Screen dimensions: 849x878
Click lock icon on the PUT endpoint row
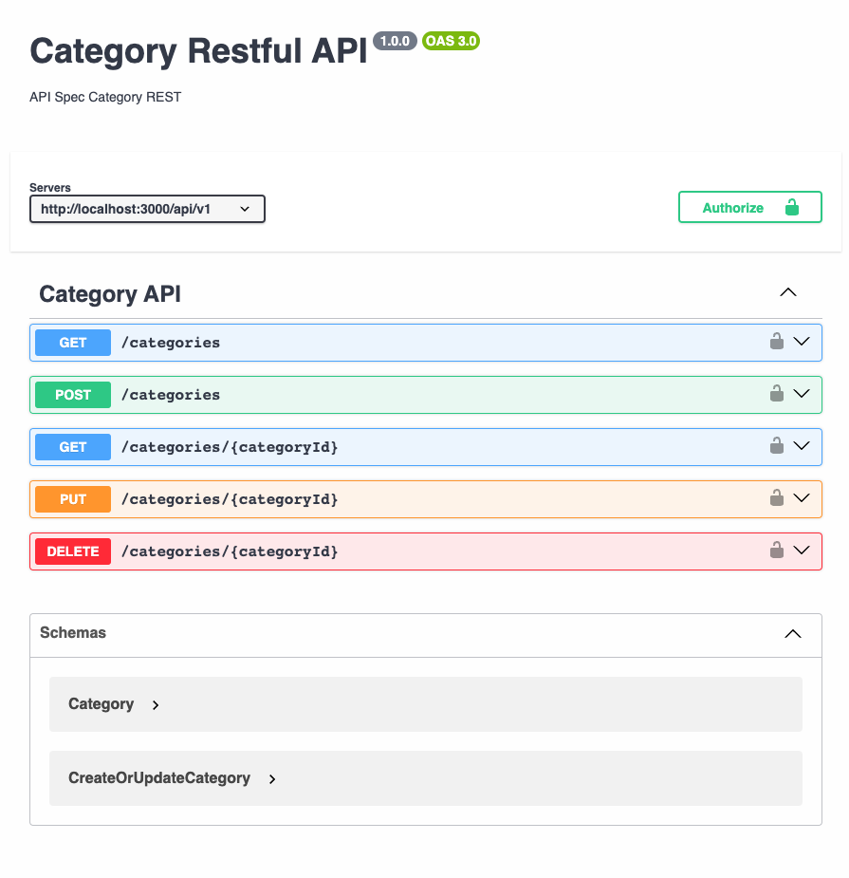(x=776, y=497)
